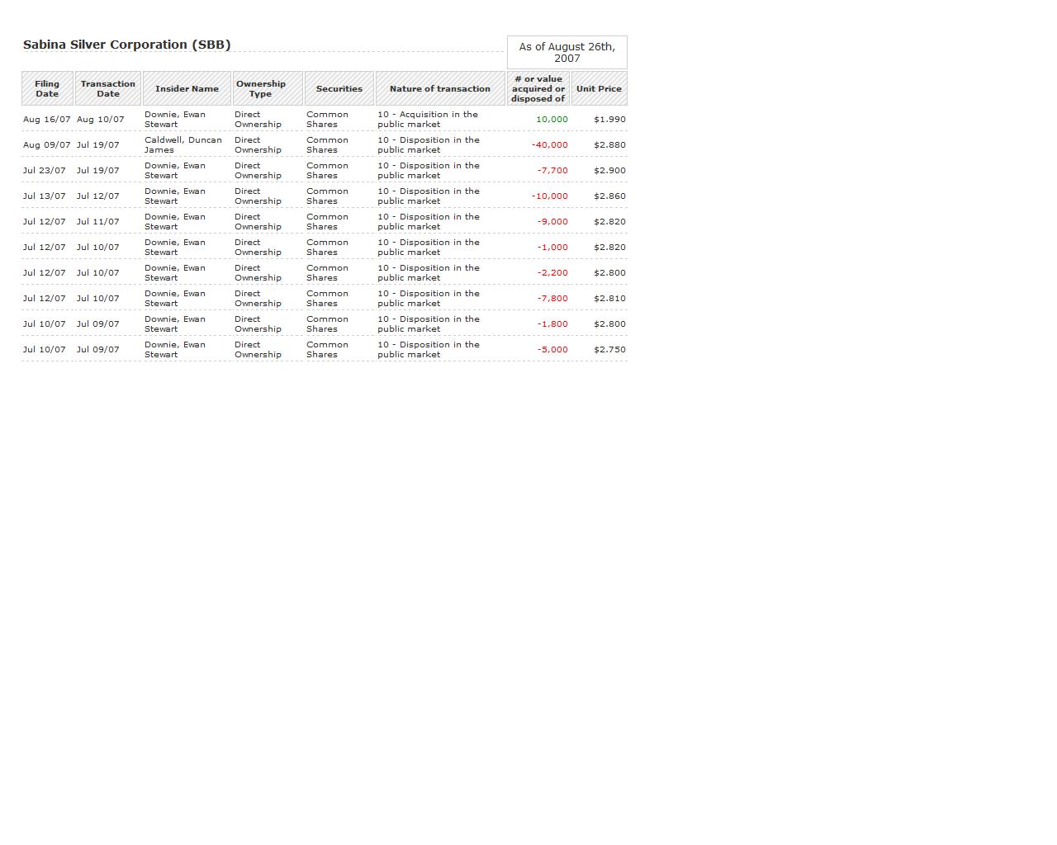The width and height of the screenshot is (1057, 845).
Task: Click the $2.820 unit price in the -9,000 row
Action: (x=609, y=222)
